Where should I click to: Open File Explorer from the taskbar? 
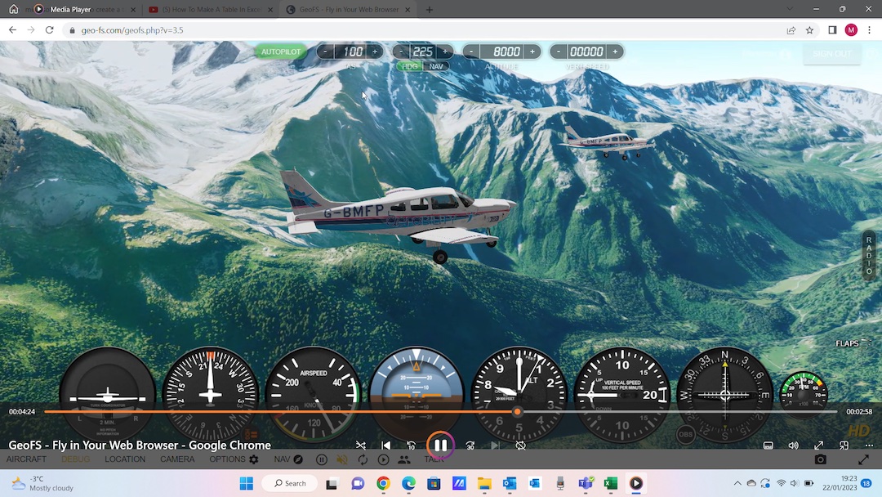pos(484,483)
